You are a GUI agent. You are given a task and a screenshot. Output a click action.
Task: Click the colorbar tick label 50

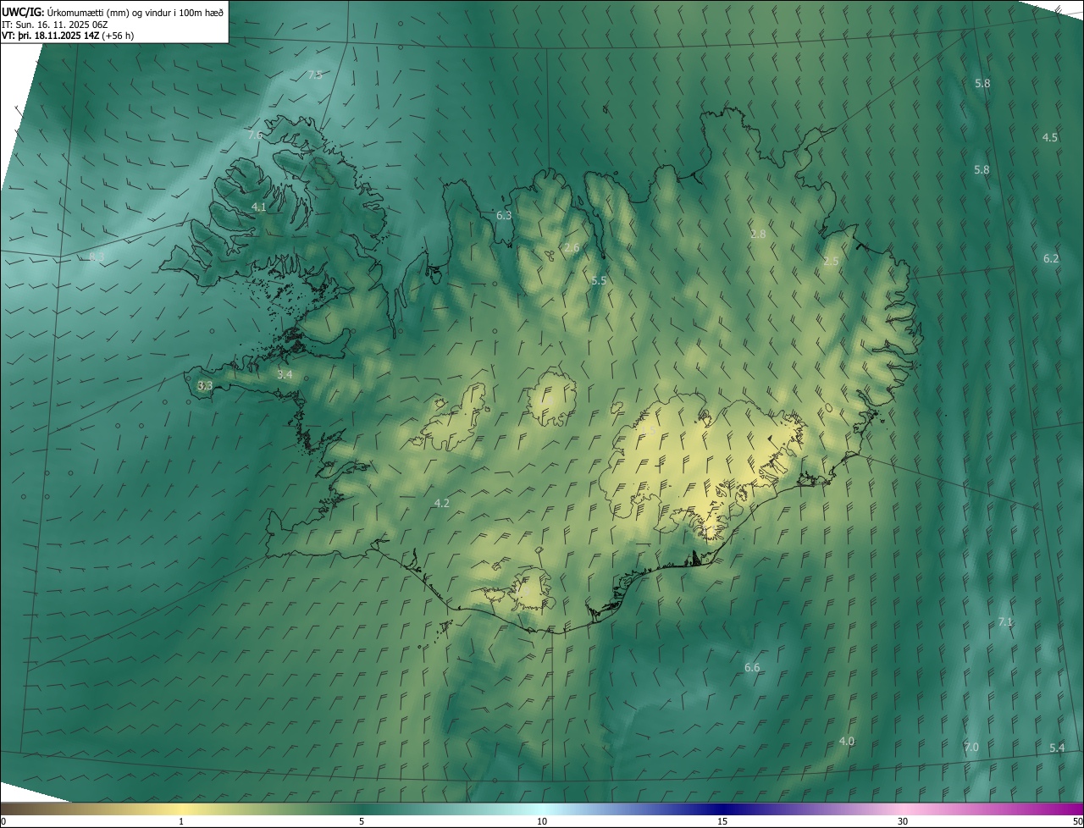(x=1077, y=821)
